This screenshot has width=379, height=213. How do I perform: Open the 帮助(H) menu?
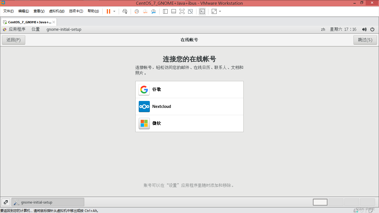(x=93, y=11)
